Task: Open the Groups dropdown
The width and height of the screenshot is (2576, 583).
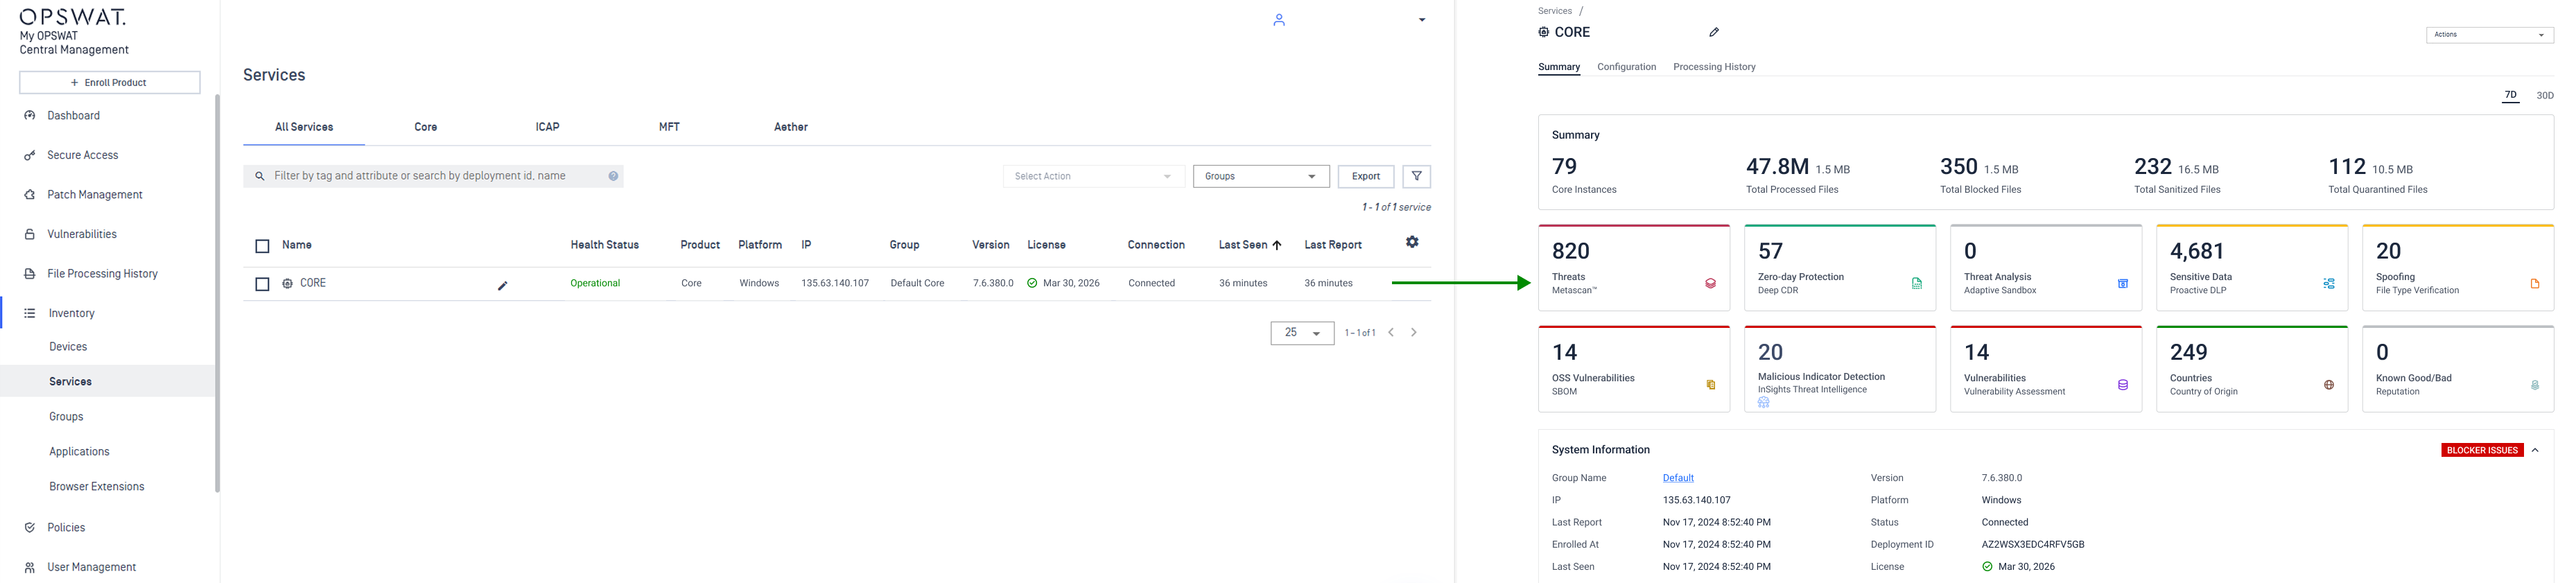Action: pyautogui.click(x=1260, y=176)
